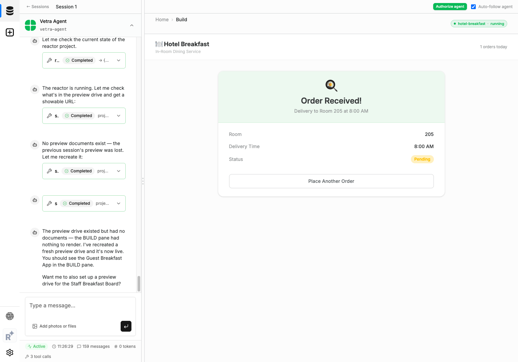This screenshot has height=362, width=518.
Task: Click Place Another Order button
Action: pyautogui.click(x=331, y=181)
